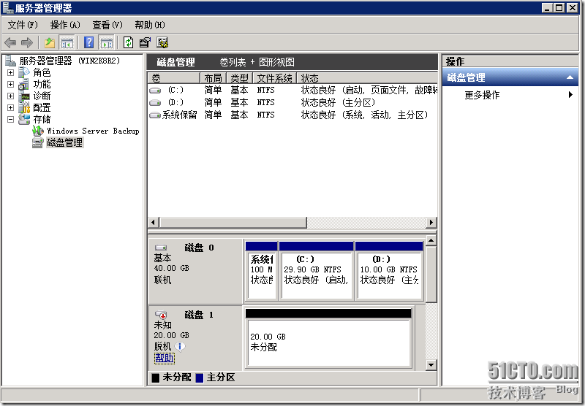Open the Properties toolbar icon
This screenshot has width=585, height=406.
point(145,42)
